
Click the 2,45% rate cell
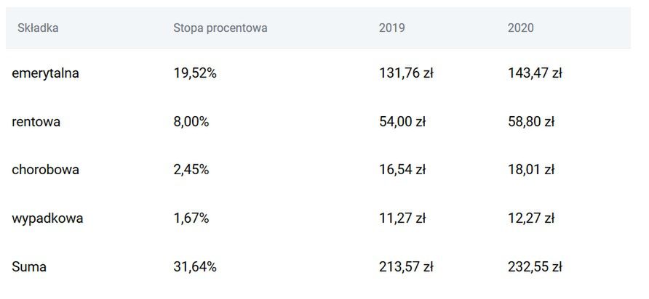tap(191, 170)
